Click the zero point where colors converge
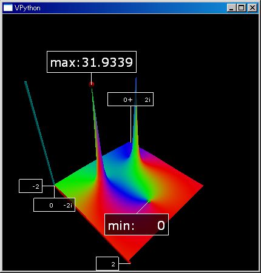The height and width of the screenshot is (273, 261). point(149,200)
